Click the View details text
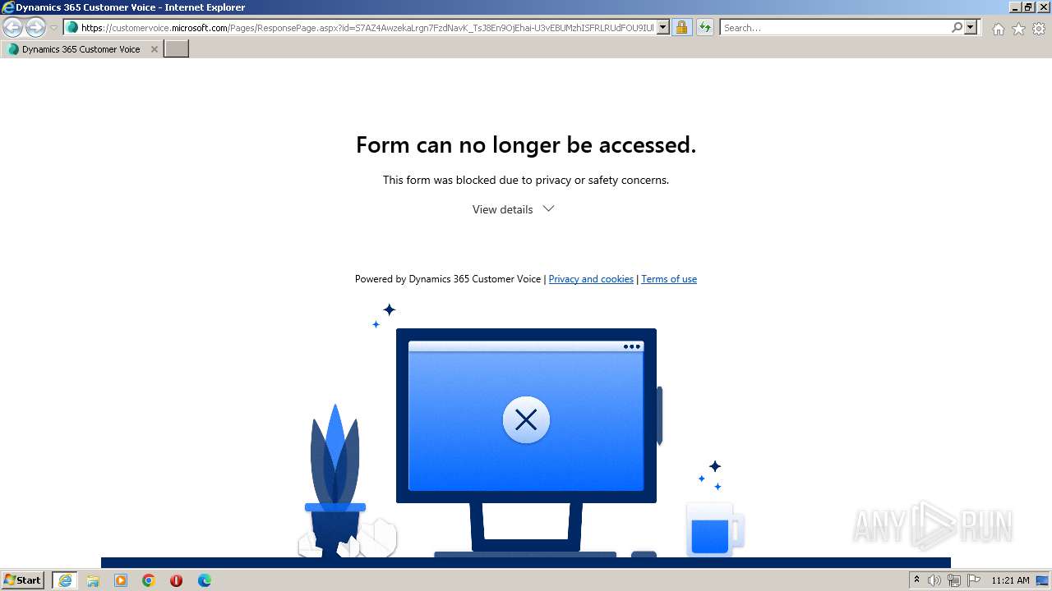The height and width of the screenshot is (591, 1052). [502, 209]
